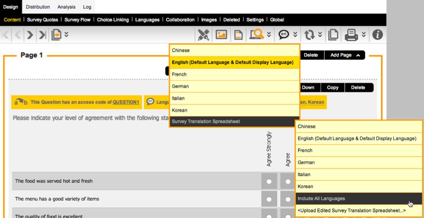Switch to the Distribution tab

click(38, 7)
